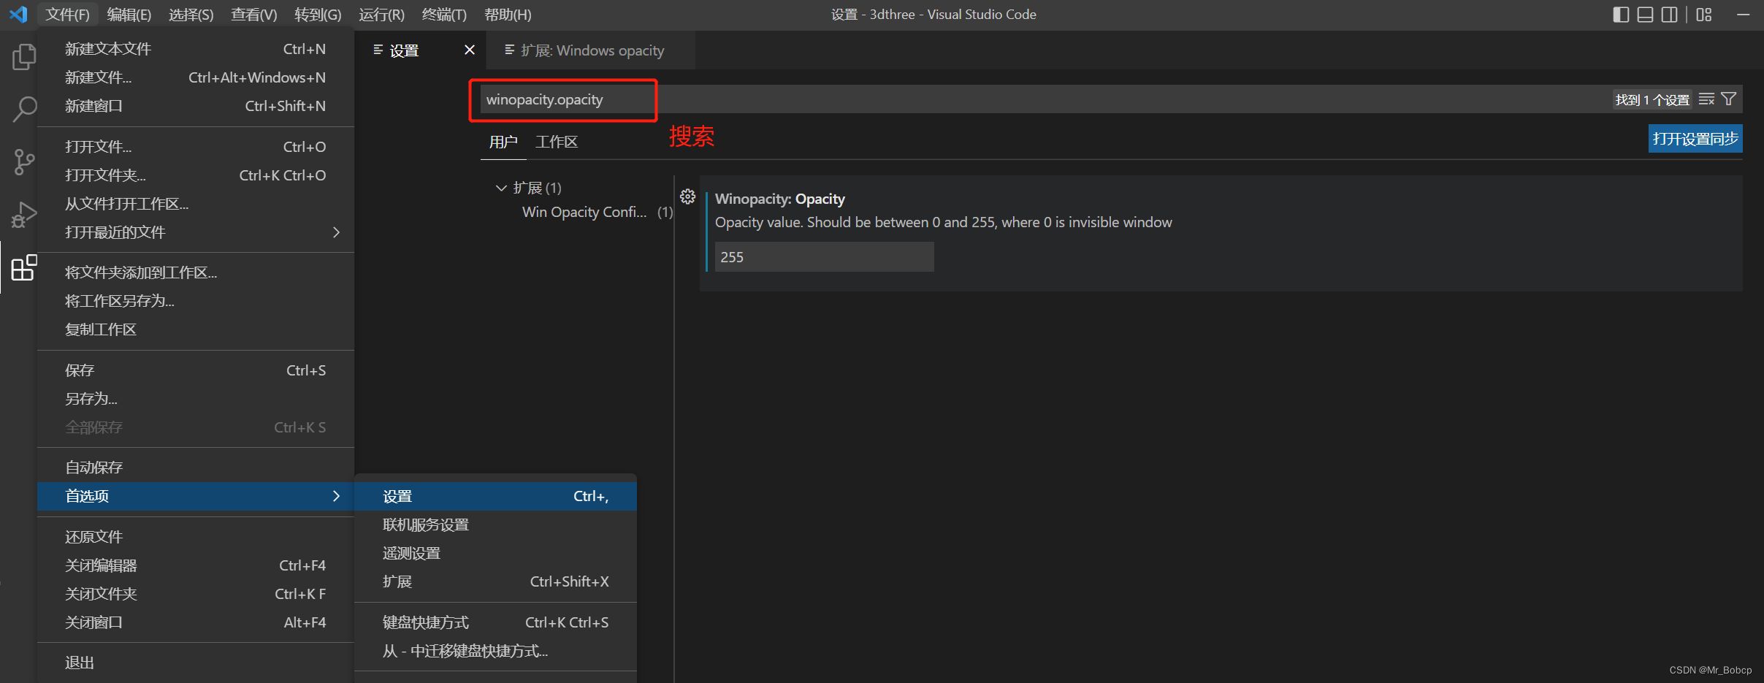Screen dimensions: 1764x683
Task: Choose 保存 menu entry
Action: tap(196, 370)
